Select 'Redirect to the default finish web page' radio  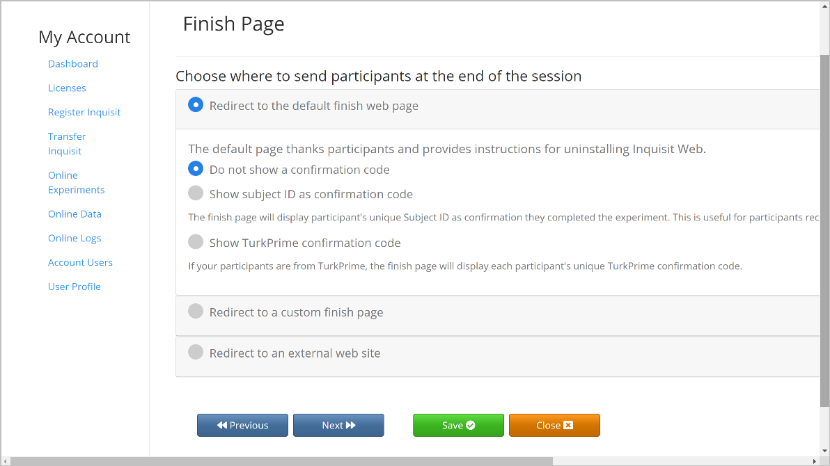(196, 105)
